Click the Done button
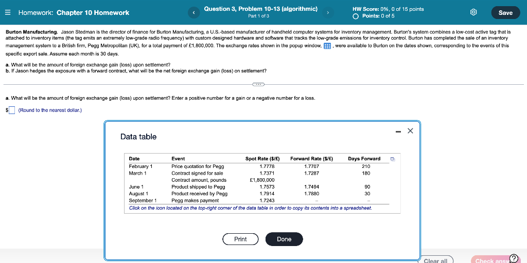The width and height of the screenshot is (527, 263). 284,239
